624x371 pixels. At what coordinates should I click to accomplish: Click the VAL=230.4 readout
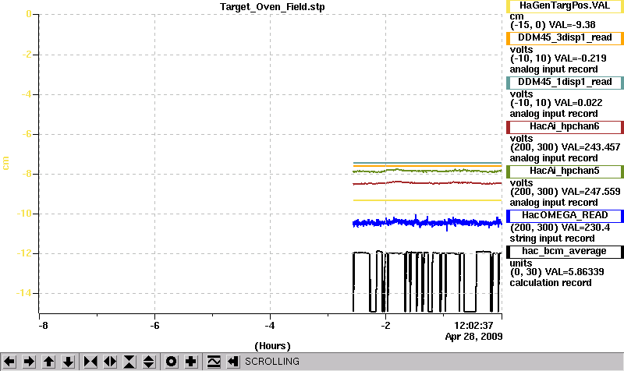tap(585, 228)
